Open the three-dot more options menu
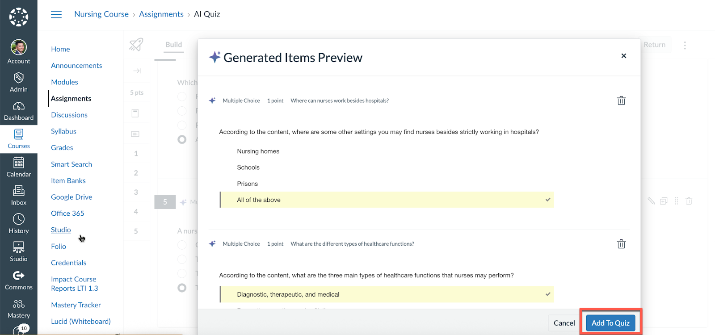This screenshot has width=715, height=335. [x=685, y=45]
